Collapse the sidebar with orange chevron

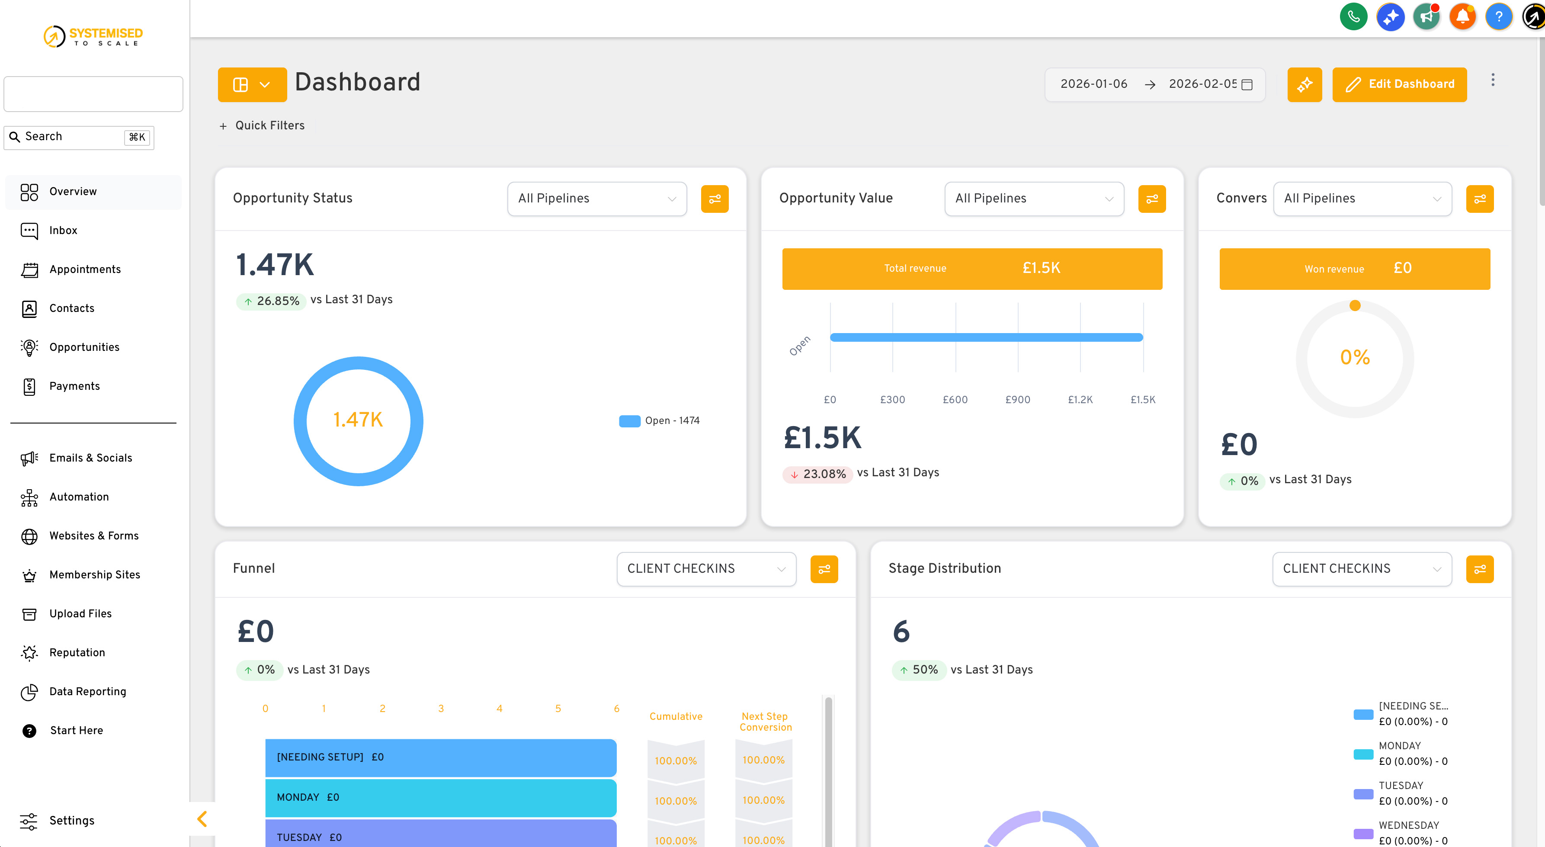tap(202, 819)
